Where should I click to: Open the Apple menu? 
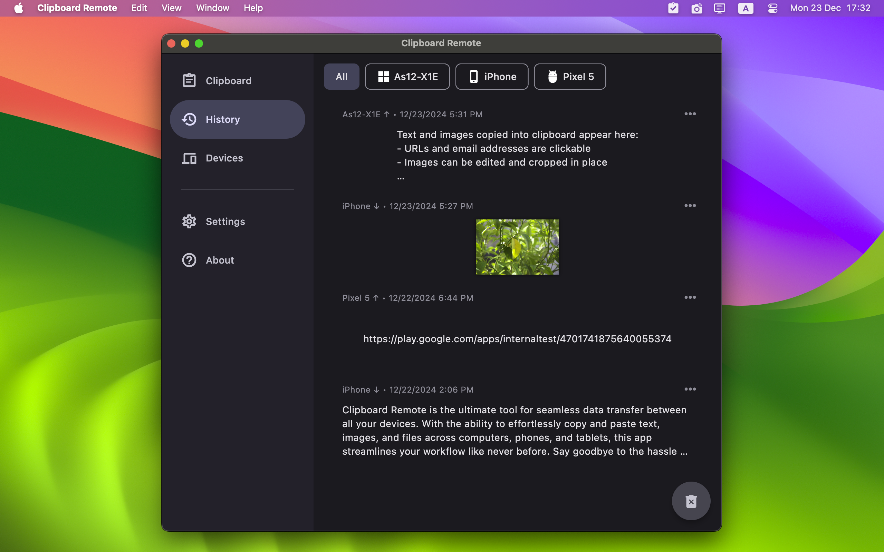pos(19,8)
